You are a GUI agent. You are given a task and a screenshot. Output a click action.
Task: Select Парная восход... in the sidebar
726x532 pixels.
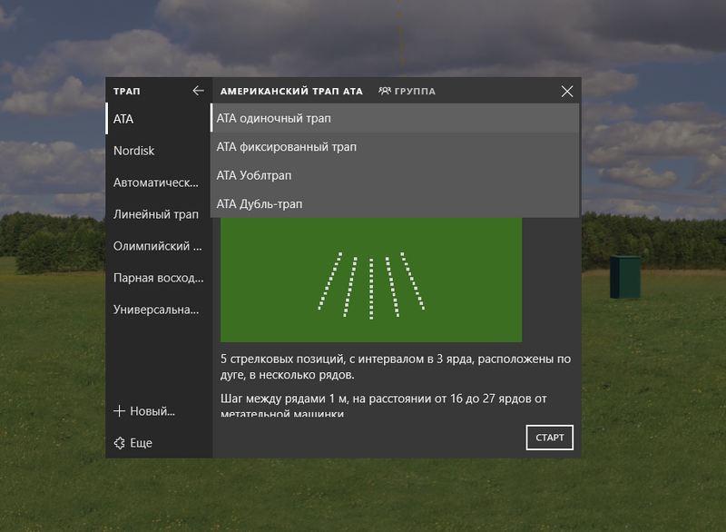159,277
